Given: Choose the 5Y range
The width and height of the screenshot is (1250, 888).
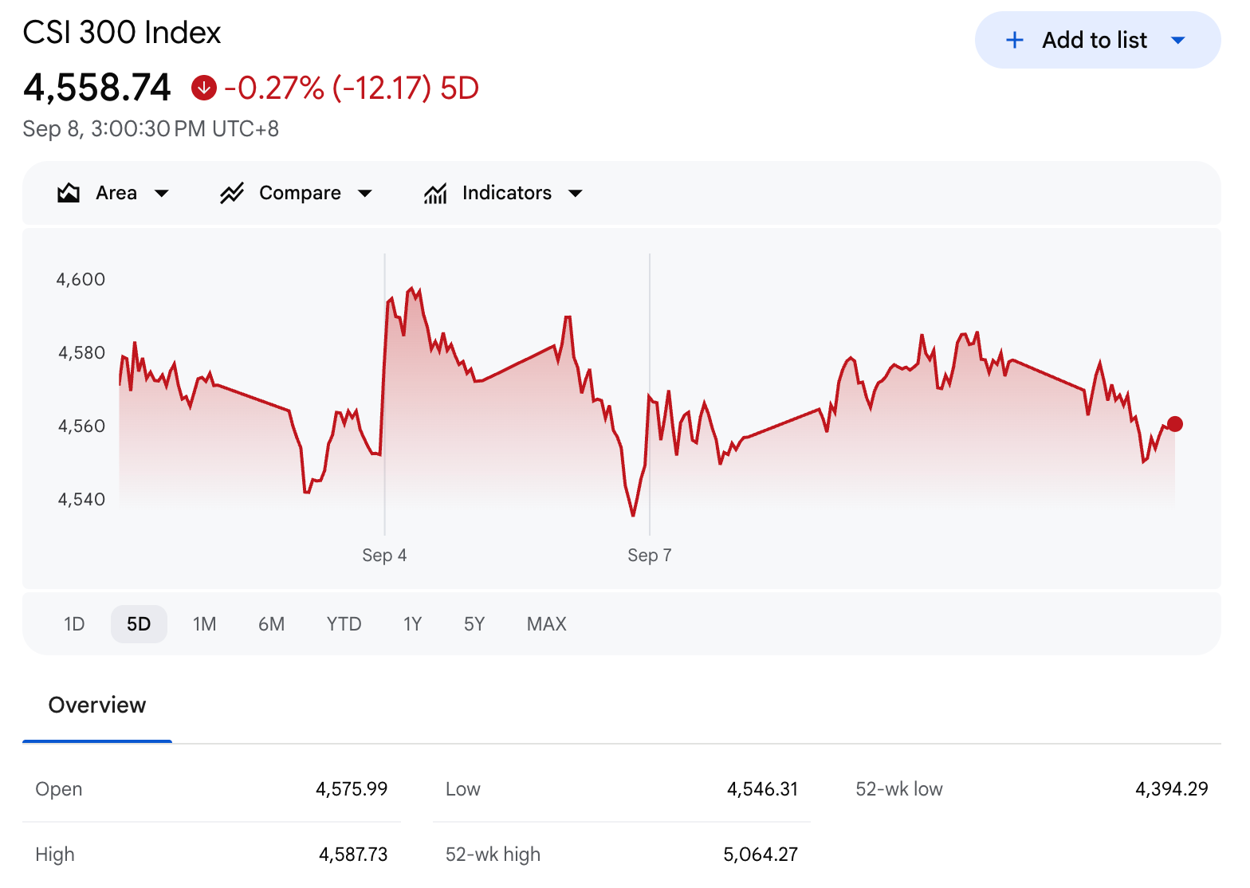Looking at the screenshot, I should click(x=474, y=624).
